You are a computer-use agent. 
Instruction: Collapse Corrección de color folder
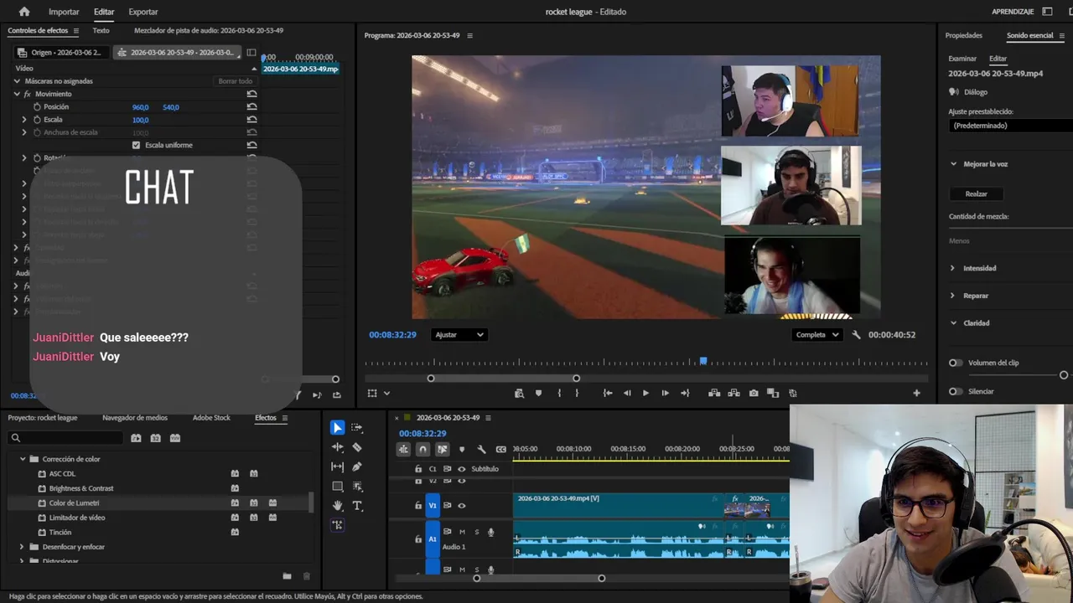coord(23,459)
